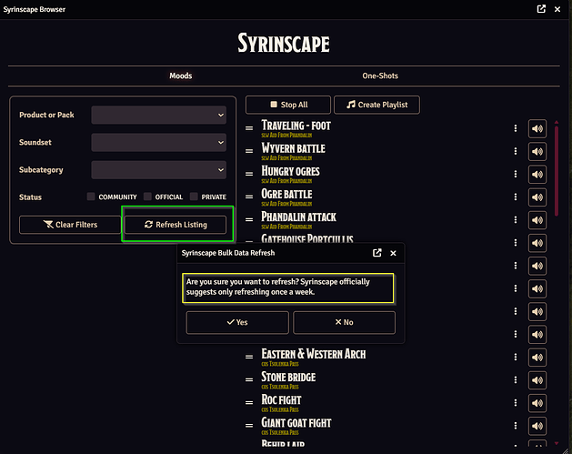The width and height of the screenshot is (572, 454).
Task: Open the Subcategory dropdown
Action: [x=158, y=170]
